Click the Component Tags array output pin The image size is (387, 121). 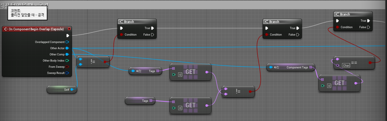(311, 67)
